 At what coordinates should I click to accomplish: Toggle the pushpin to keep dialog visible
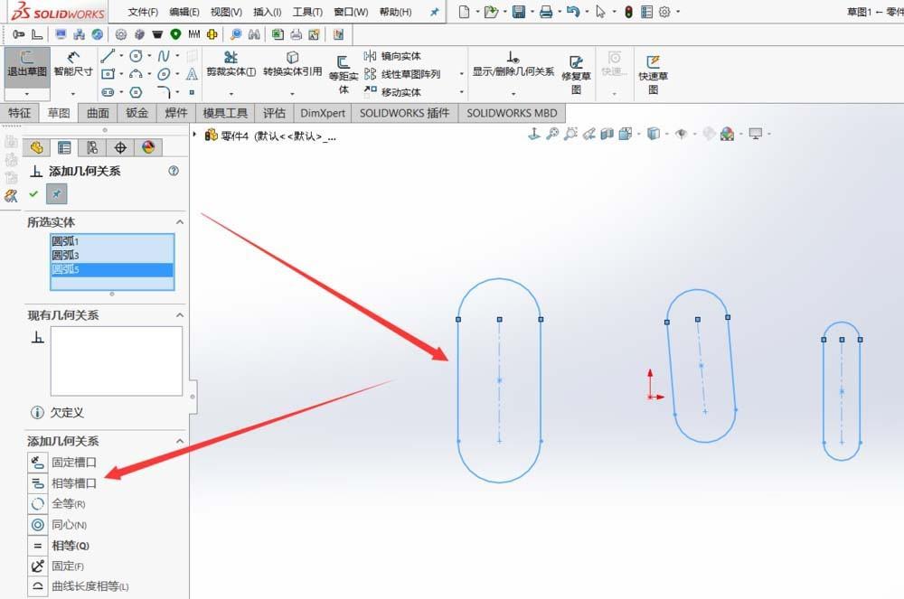[x=56, y=193]
